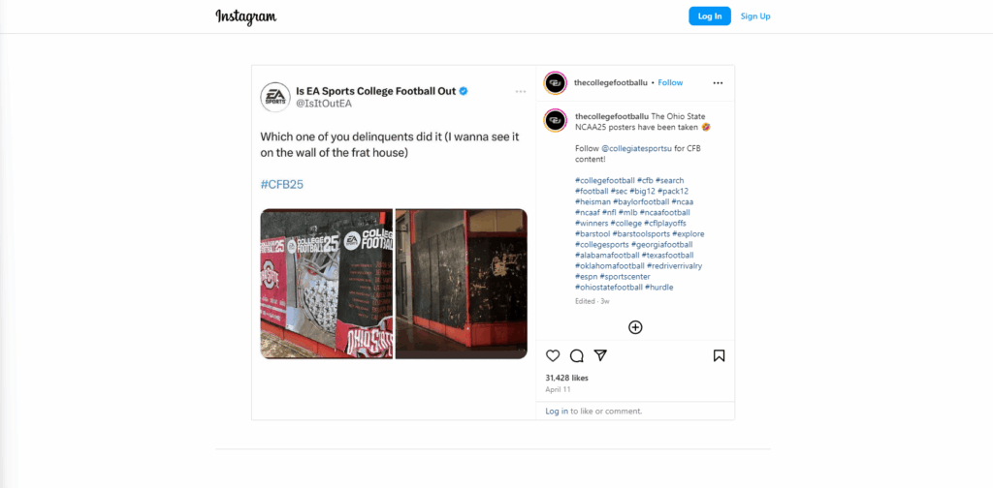Open thecollegefootballu username in header
Viewport: 993px width, 488px height.
coord(611,83)
